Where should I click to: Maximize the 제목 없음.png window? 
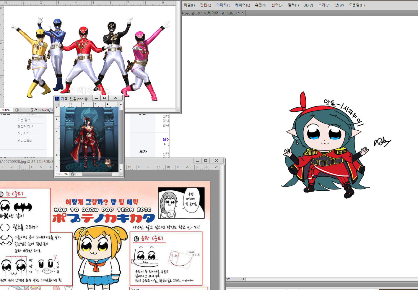[105, 98]
